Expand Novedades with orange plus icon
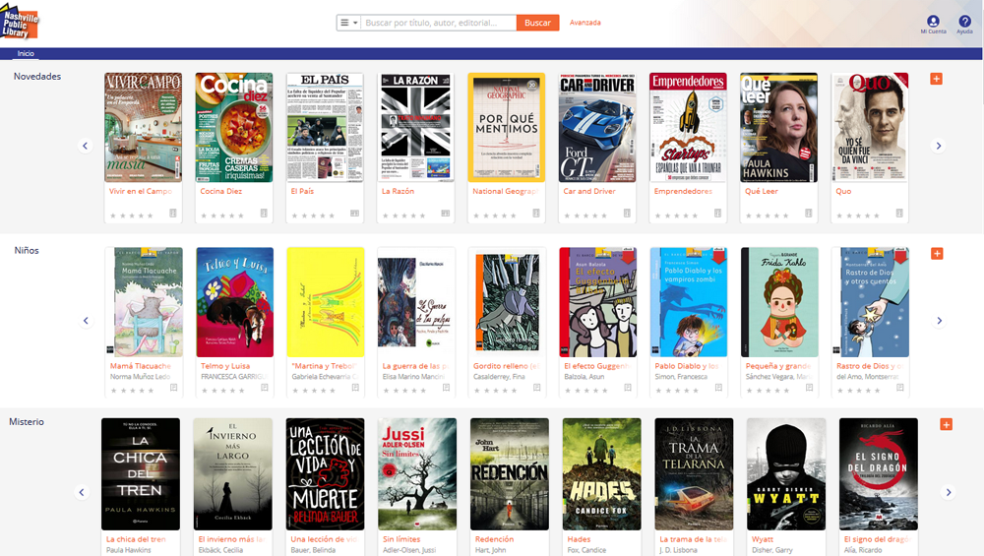The height and width of the screenshot is (556, 984). coord(937,79)
